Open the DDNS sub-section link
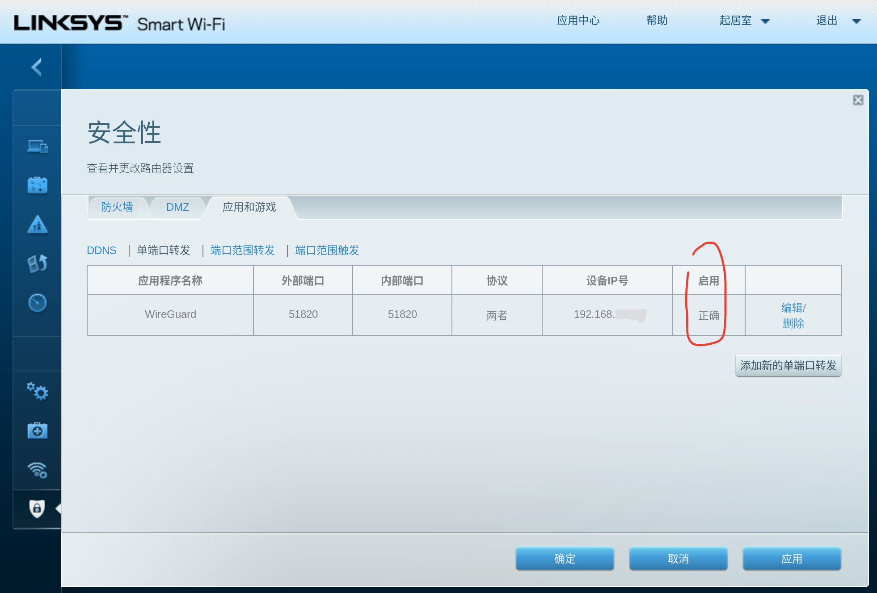 click(x=101, y=251)
